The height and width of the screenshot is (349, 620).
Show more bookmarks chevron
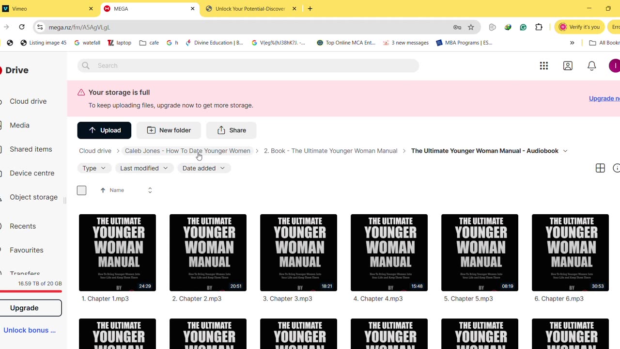pyautogui.click(x=572, y=43)
